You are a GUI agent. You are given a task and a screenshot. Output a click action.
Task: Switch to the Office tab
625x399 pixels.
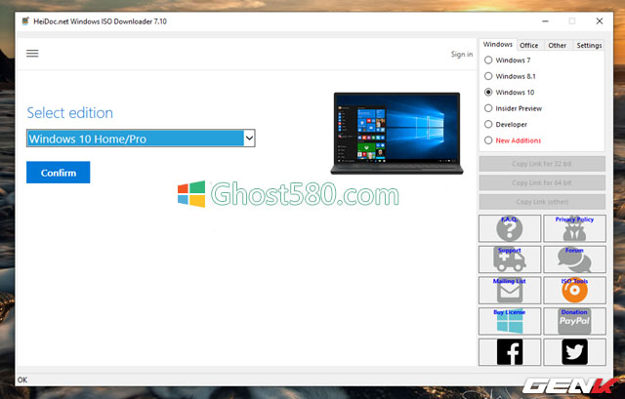[529, 46]
